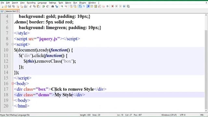Click the Paste clipboard icon

click(38, 6)
